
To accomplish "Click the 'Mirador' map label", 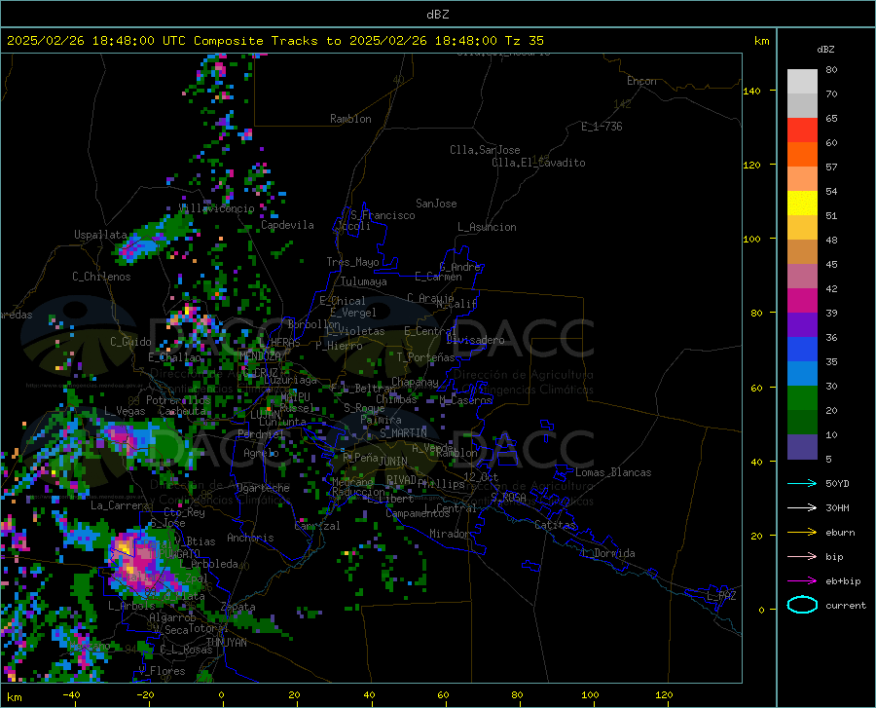I will (449, 535).
